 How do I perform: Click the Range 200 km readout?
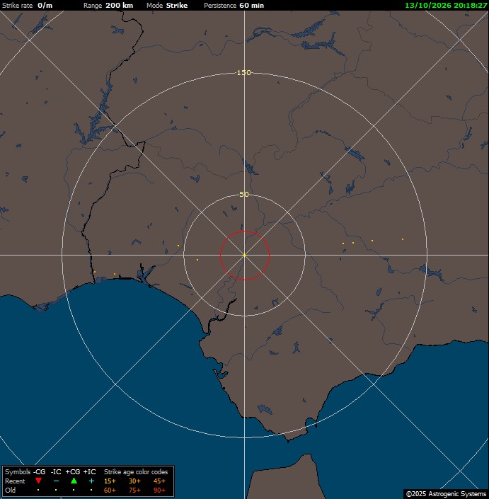(x=108, y=6)
